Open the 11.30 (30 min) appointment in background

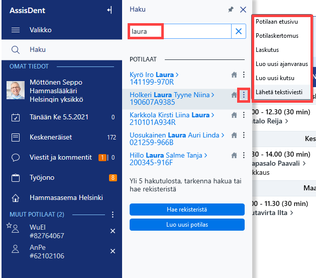tap(280, 203)
